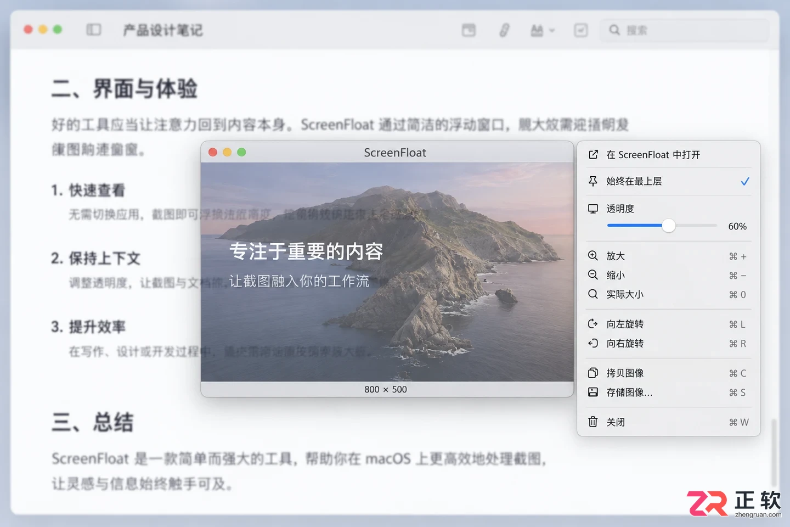The image size is (790, 527).
Task: Click the green zoom button on ScreenFloat window
Action: [241, 152]
